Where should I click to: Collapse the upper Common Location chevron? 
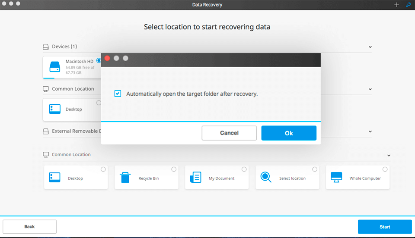tap(370, 89)
